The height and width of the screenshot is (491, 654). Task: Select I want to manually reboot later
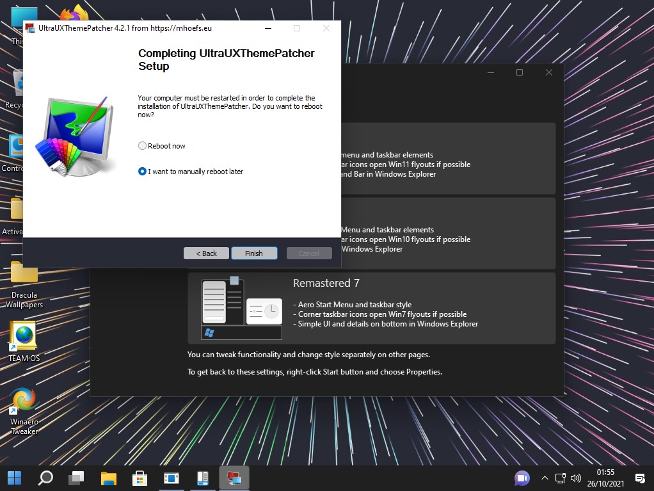pyautogui.click(x=191, y=172)
